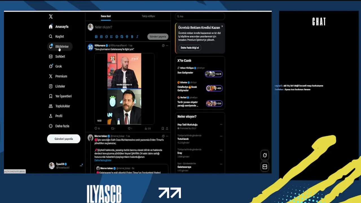Open Premium from the sidebar
The height and width of the screenshot is (203, 361).
point(58,76)
